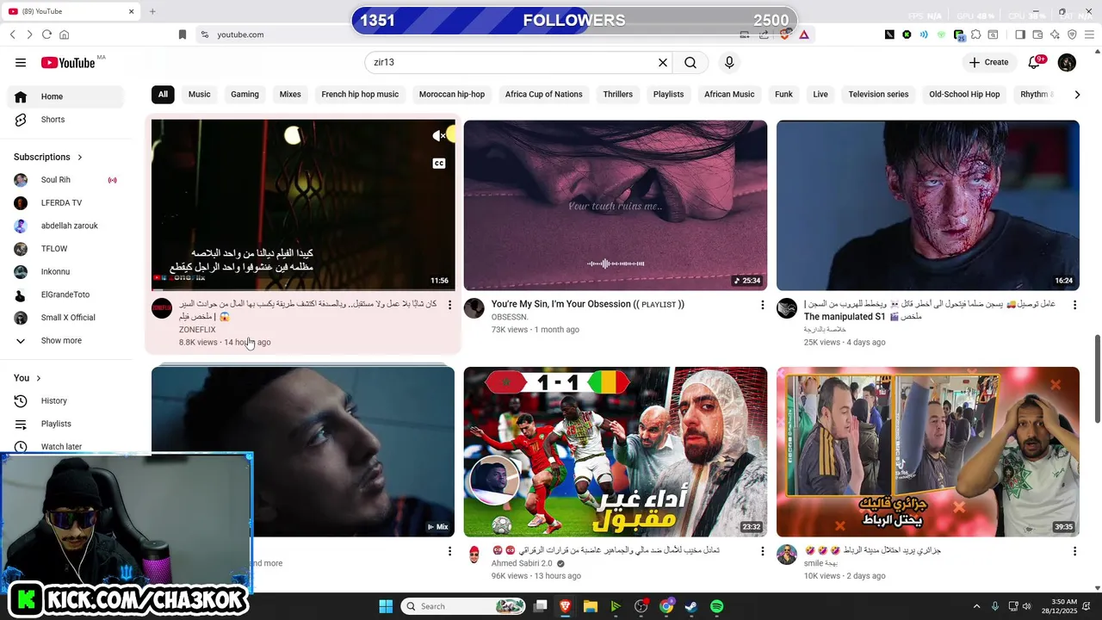Open the notifications bell

[1036, 62]
